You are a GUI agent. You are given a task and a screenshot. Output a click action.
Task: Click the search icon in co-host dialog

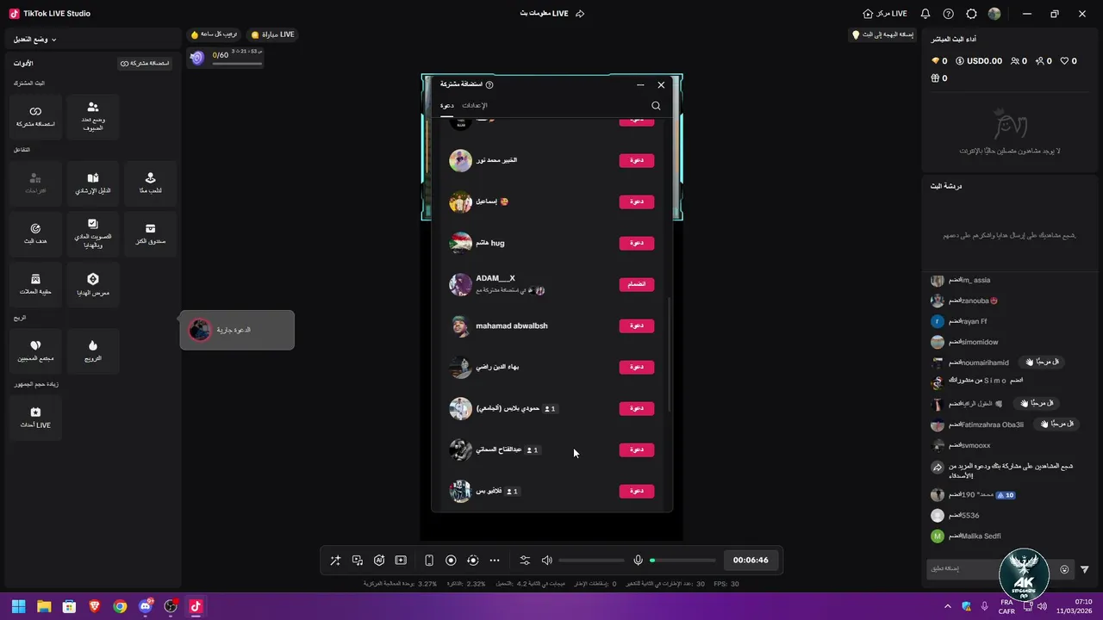point(656,106)
